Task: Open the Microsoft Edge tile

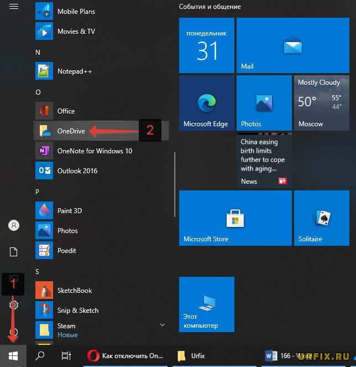Action: point(207,103)
